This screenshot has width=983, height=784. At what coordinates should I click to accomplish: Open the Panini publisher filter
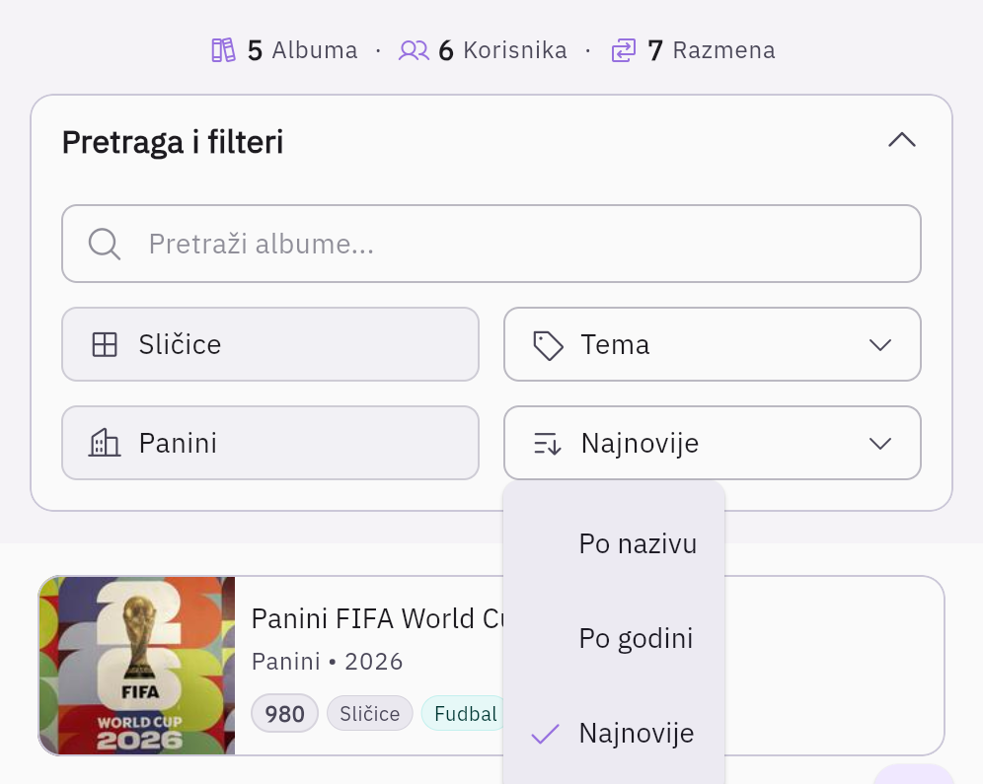[x=270, y=443]
